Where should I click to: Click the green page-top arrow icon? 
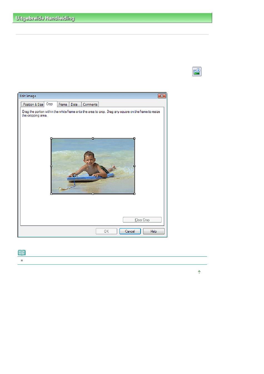[x=199, y=272]
